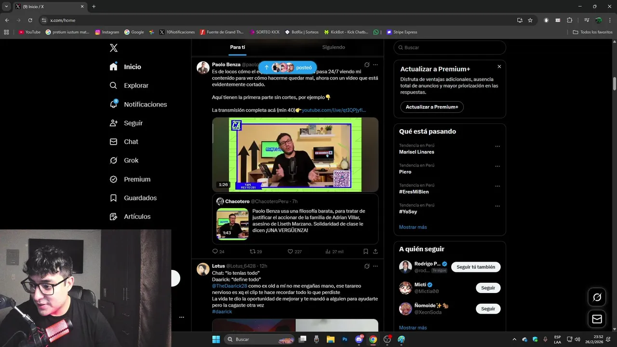Switch to the Para ti tab
The width and height of the screenshot is (617, 347).
pyautogui.click(x=238, y=47)
